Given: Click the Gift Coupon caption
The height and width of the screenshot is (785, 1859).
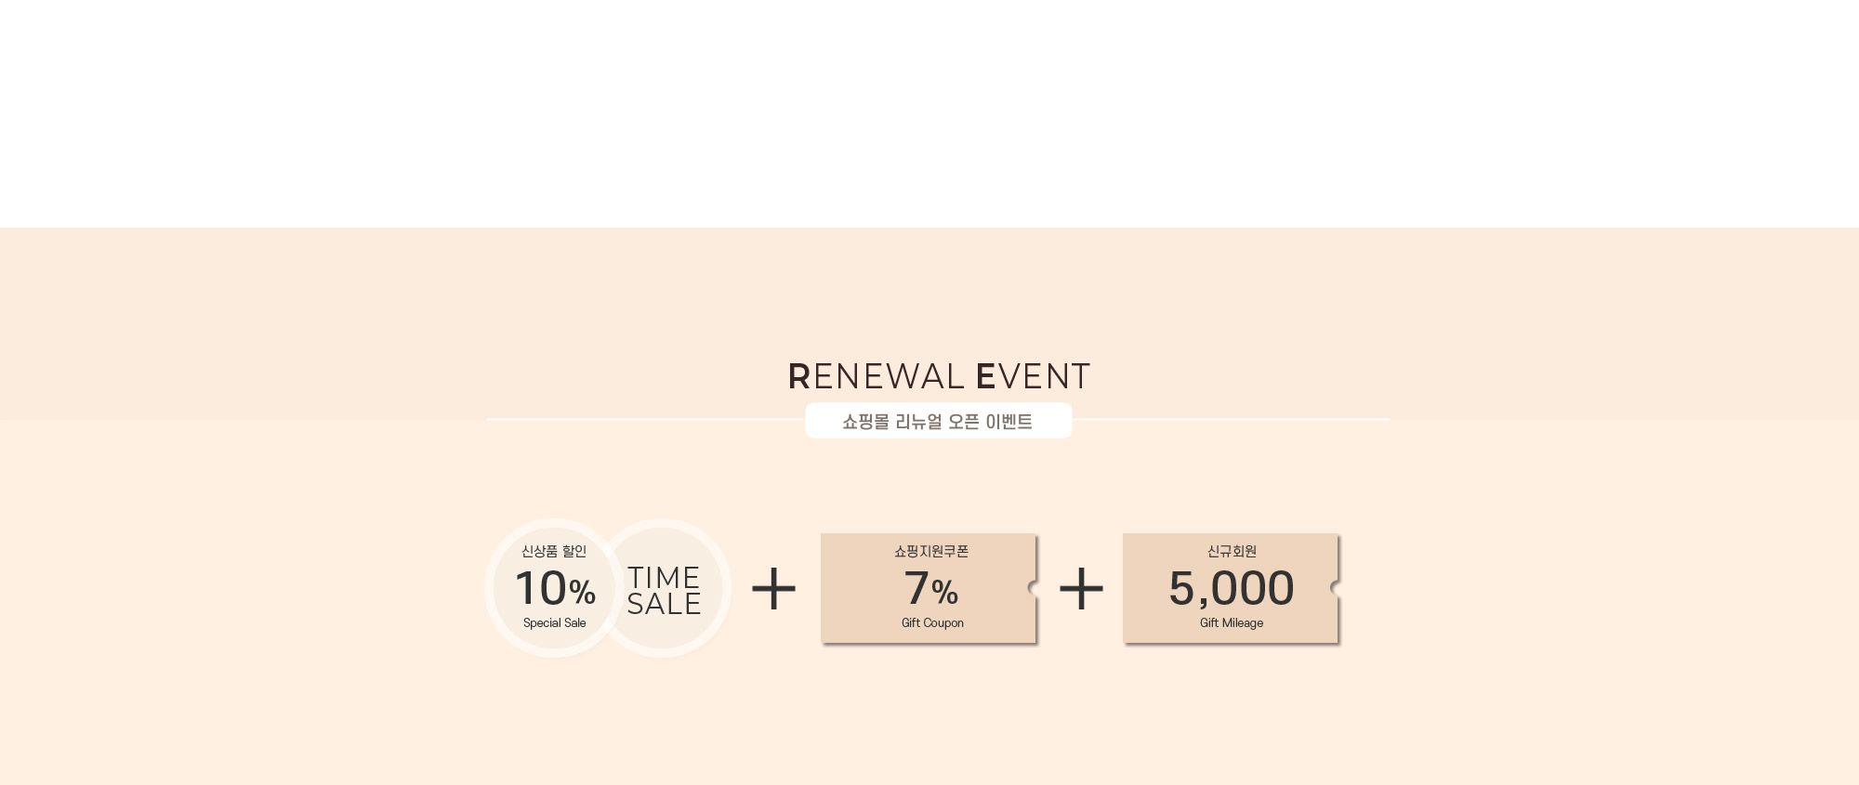Looking at the screenshot, I should [x=932, y=622].
